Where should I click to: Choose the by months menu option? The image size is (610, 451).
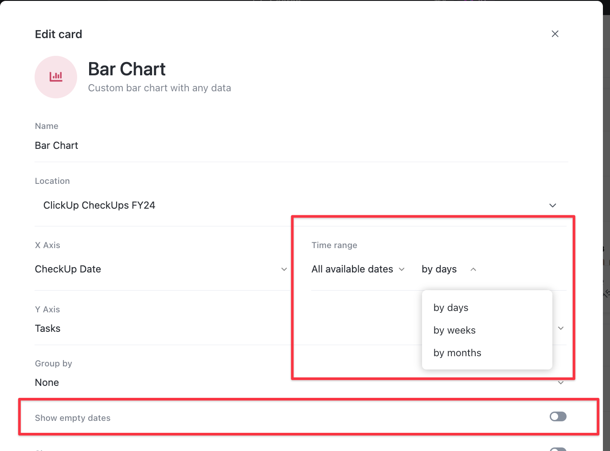coord(457,353)
